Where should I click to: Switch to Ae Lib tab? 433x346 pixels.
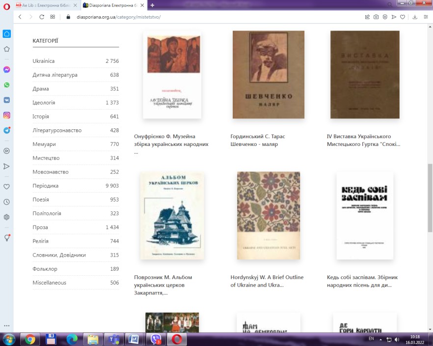(x=46, y=5)
